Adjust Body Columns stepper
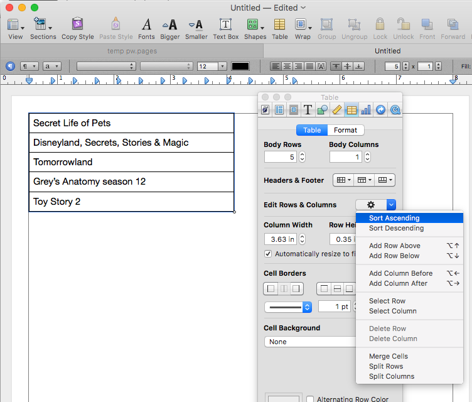The height and width of the screenshot is (402, 472). (367, 157)
